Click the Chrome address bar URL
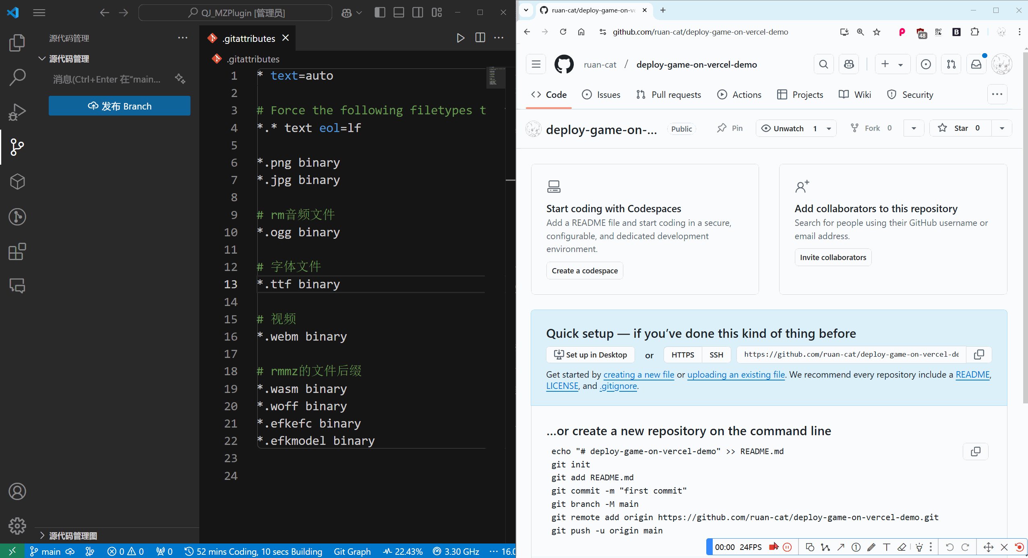 700,32
